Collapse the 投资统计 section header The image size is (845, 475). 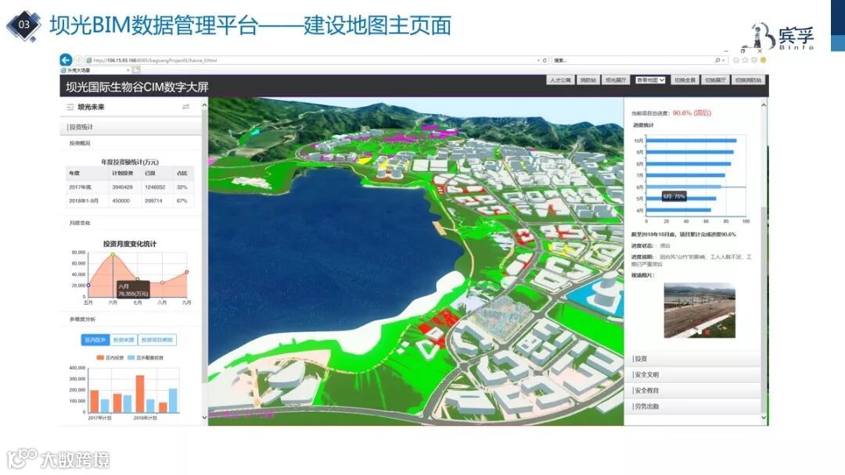click(x=131, y=127)
